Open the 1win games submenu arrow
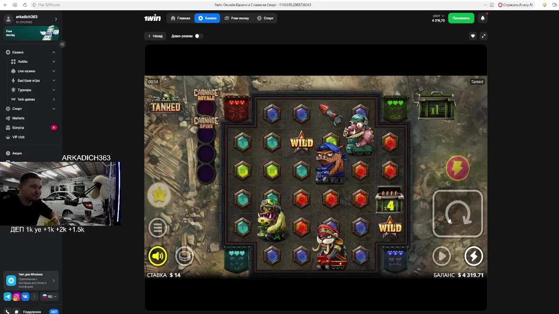The width and height of the screenshot is (559, 314). click(54, 99)
